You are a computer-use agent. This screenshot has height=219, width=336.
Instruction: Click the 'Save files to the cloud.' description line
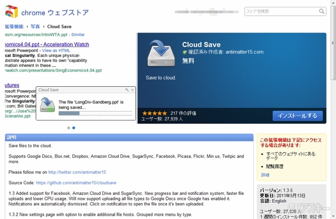click(x=30, y=146)
